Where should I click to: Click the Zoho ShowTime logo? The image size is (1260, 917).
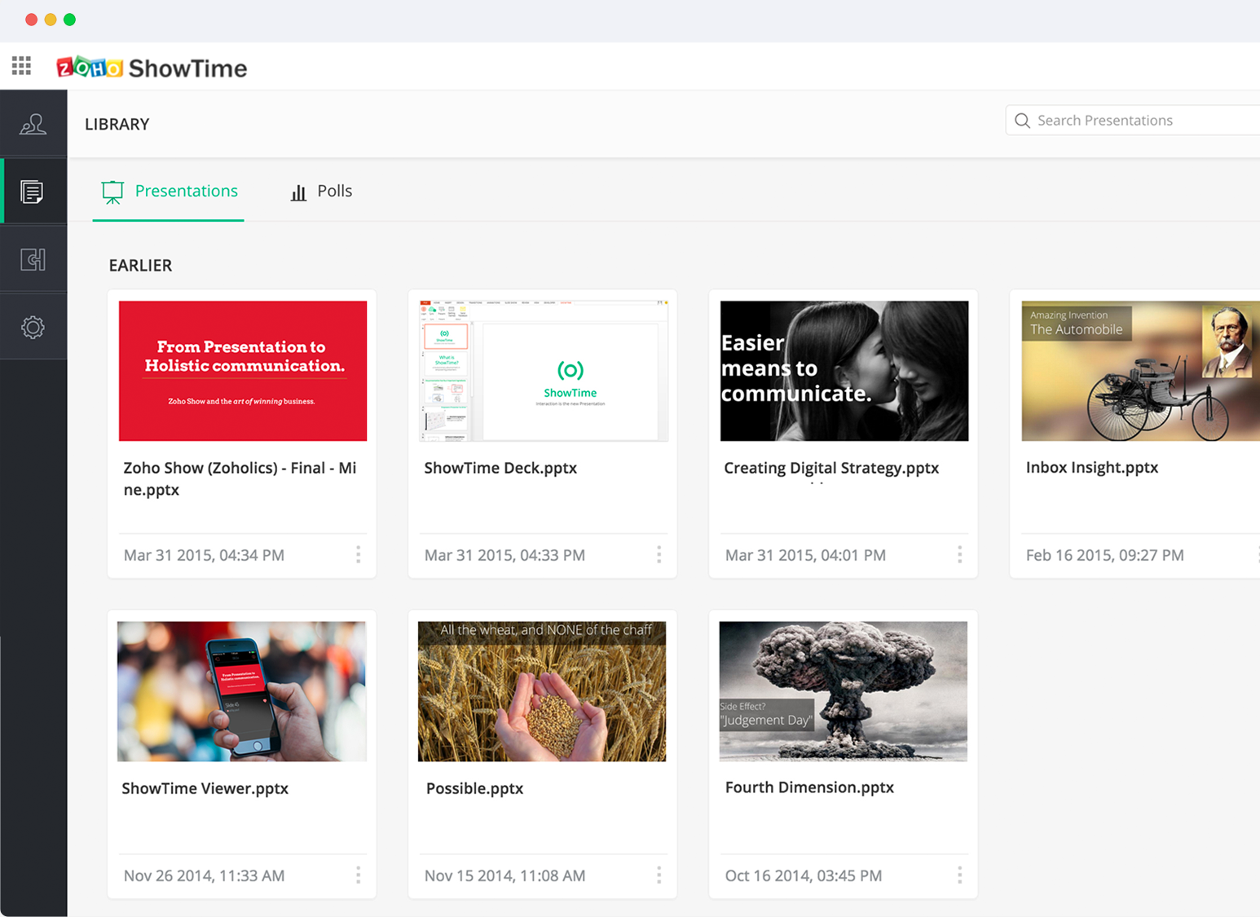(x=152, y=68)
